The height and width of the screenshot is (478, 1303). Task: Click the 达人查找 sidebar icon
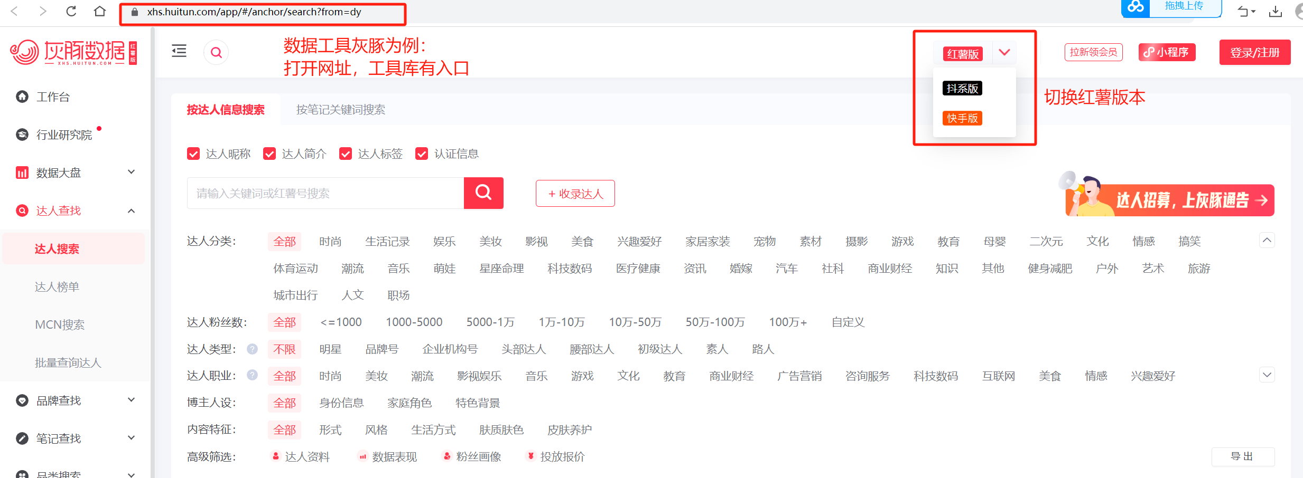click(x=22, y=211)
